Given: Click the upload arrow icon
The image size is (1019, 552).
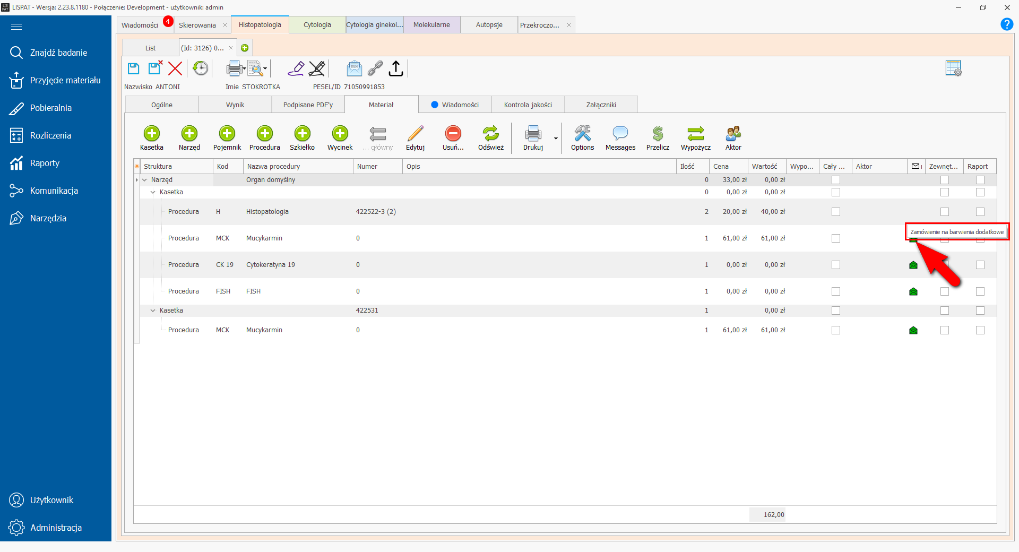Looking at the screenshot, I should pos(396,68).
